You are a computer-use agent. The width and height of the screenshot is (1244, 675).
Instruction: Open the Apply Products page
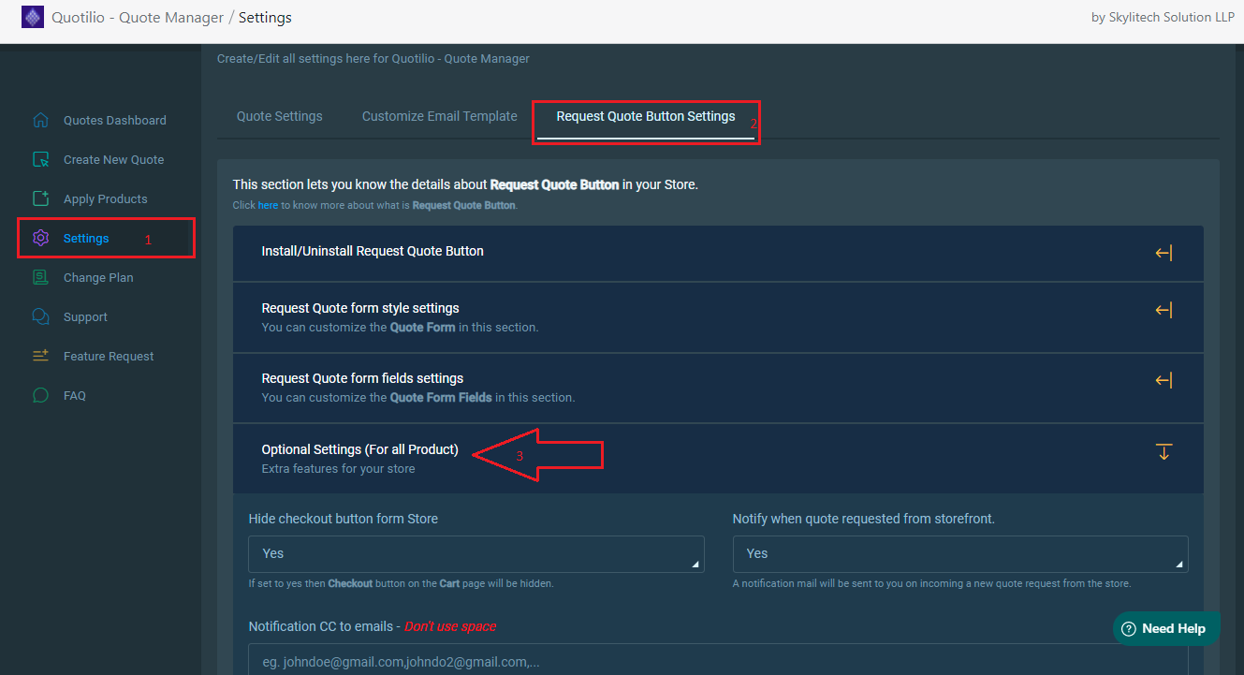click(x=105, y=198)
